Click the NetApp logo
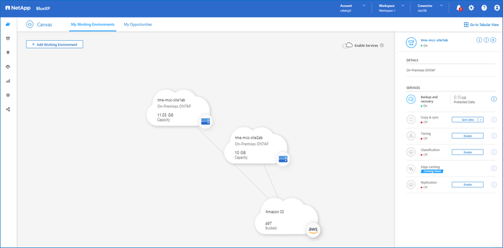This screenshot has height=248, width=503. click(18, 8)
